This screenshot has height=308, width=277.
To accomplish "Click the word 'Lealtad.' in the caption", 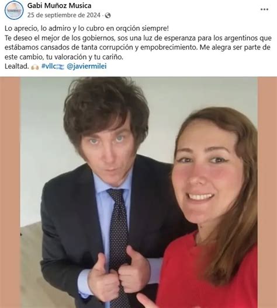I will click(17, 66).
